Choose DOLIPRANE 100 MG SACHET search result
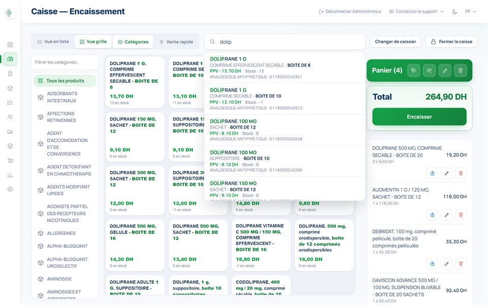The image size is (488, 305). pyautogui.click(x=285, y=130)
